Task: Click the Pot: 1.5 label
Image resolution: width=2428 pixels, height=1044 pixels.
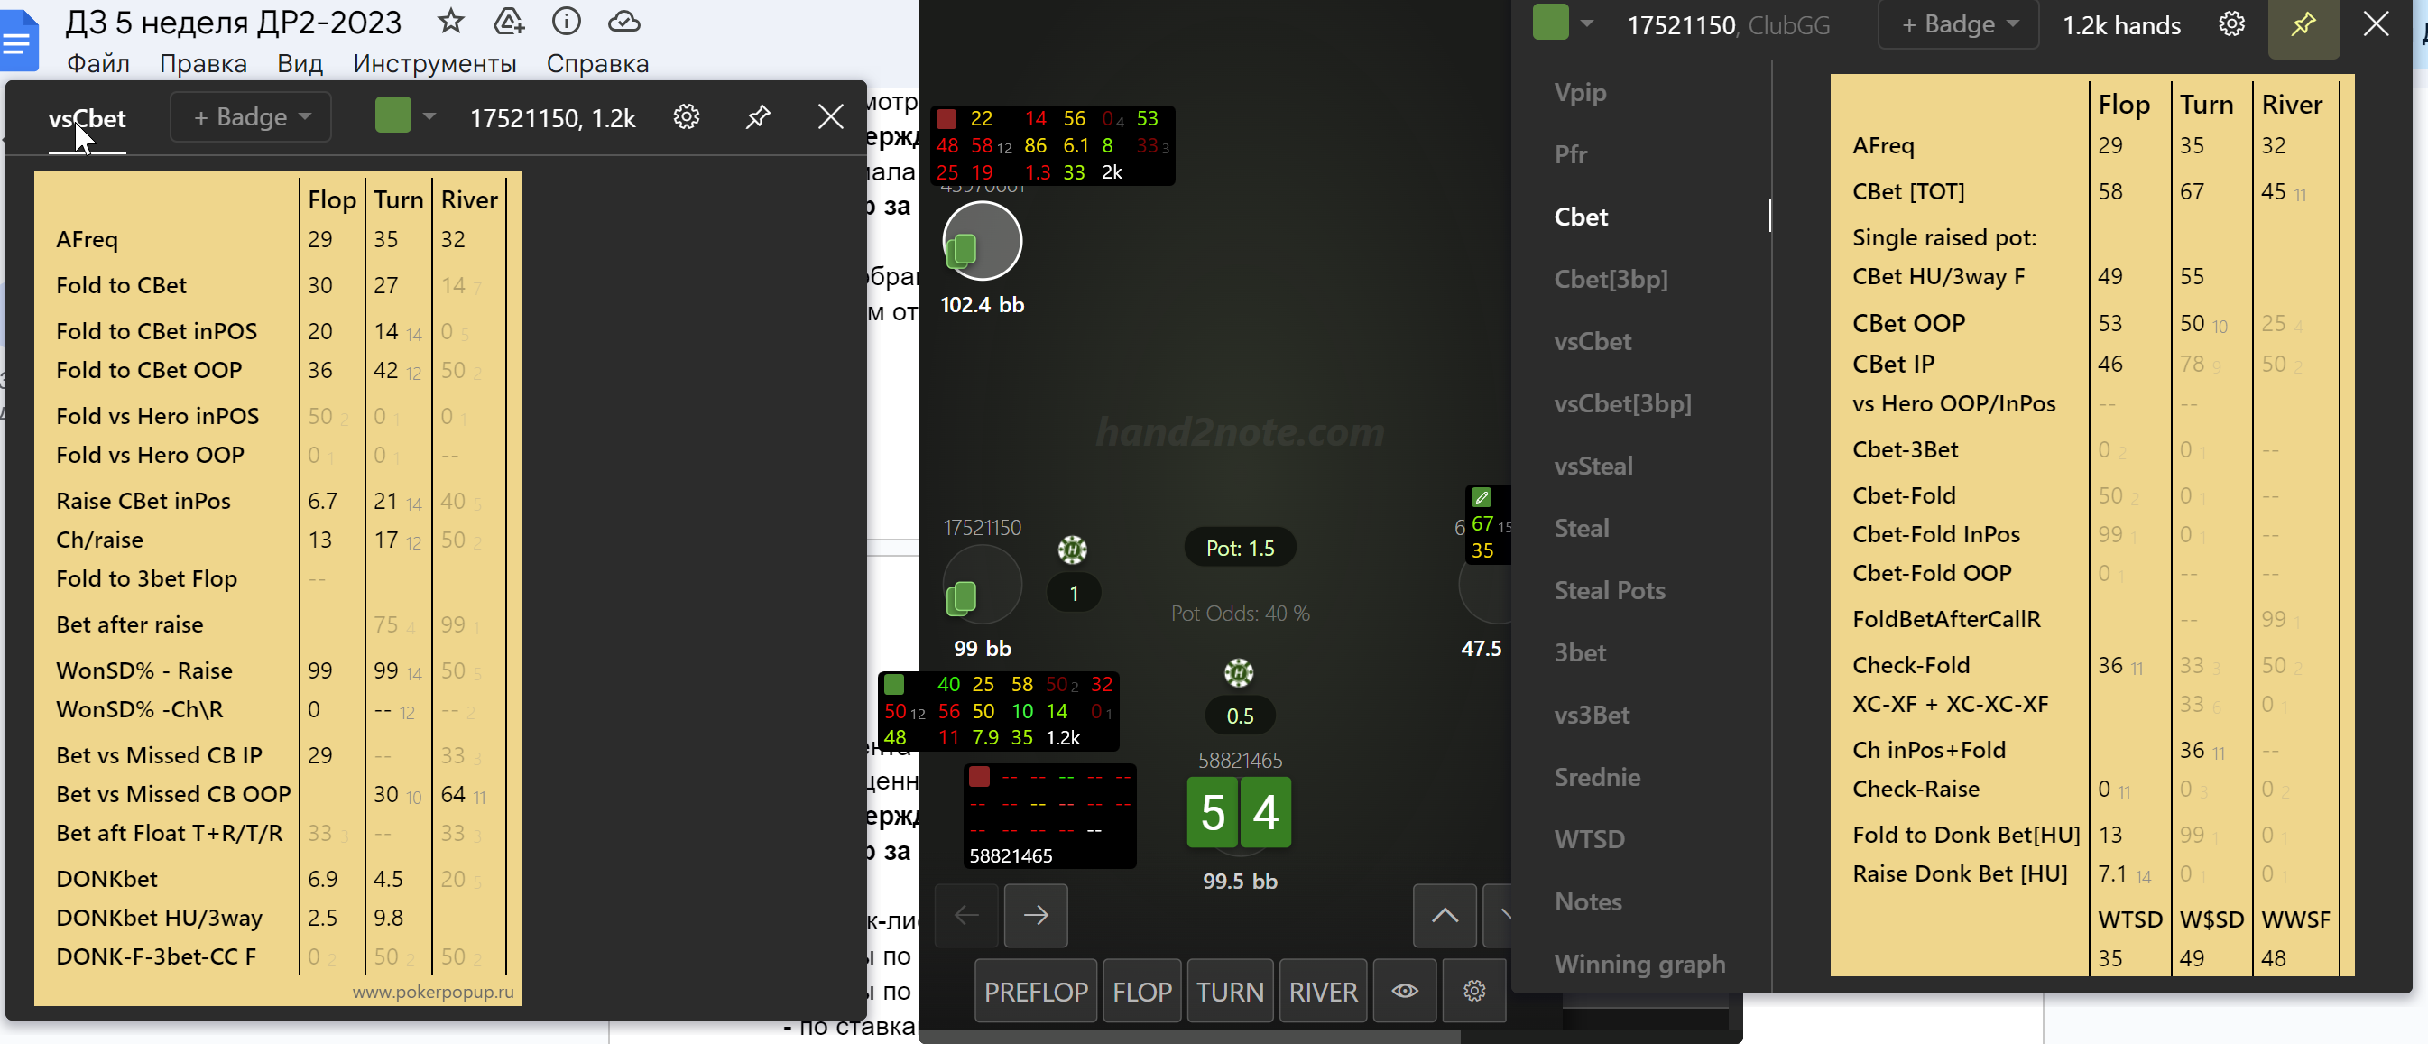Action: point(1240,548)
